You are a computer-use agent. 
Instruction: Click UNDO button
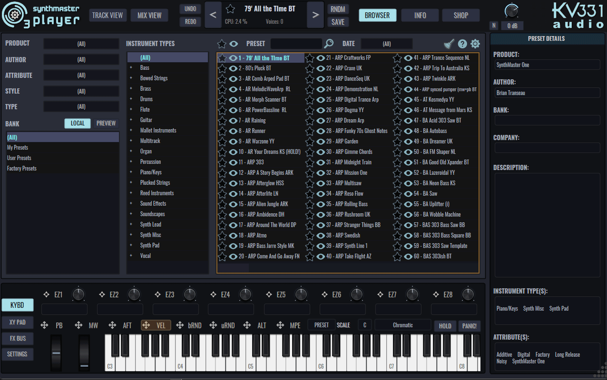190,9
